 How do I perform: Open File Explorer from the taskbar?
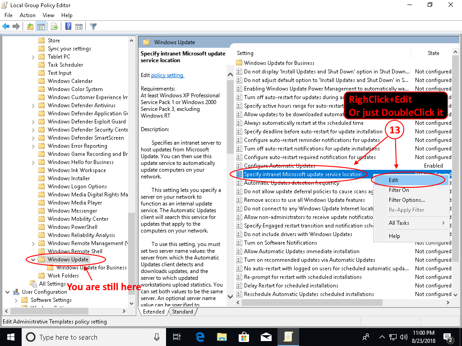tap(222, 337)
